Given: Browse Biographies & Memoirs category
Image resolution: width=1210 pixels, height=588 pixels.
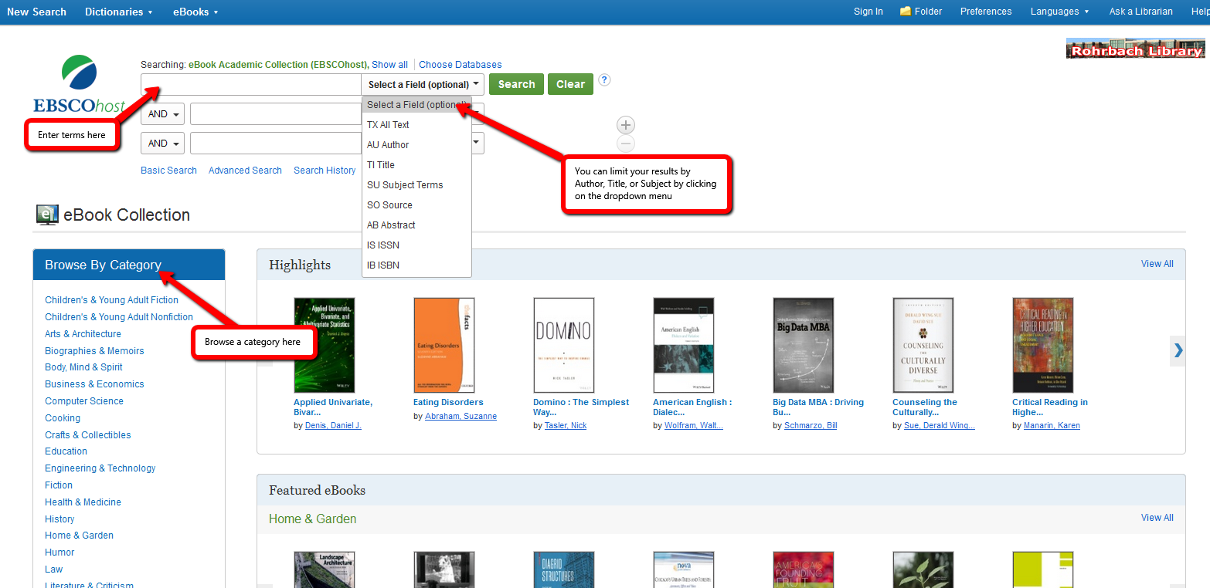Looking at the screenshot, I should point(94,351).
